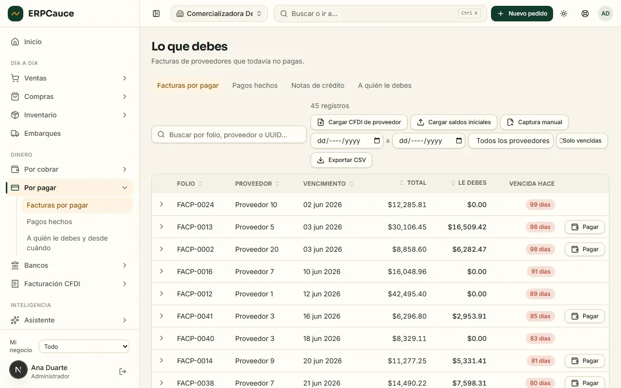Expand row FACP-0024 details
The width and height of the screenshot is (621, 388).
coord(162,204)
